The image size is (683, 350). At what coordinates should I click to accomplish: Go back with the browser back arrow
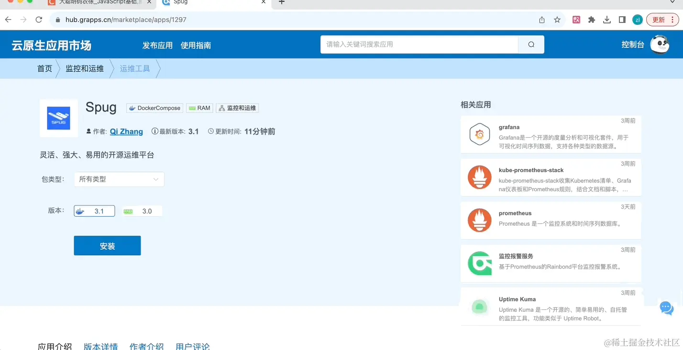coord(8,20)
